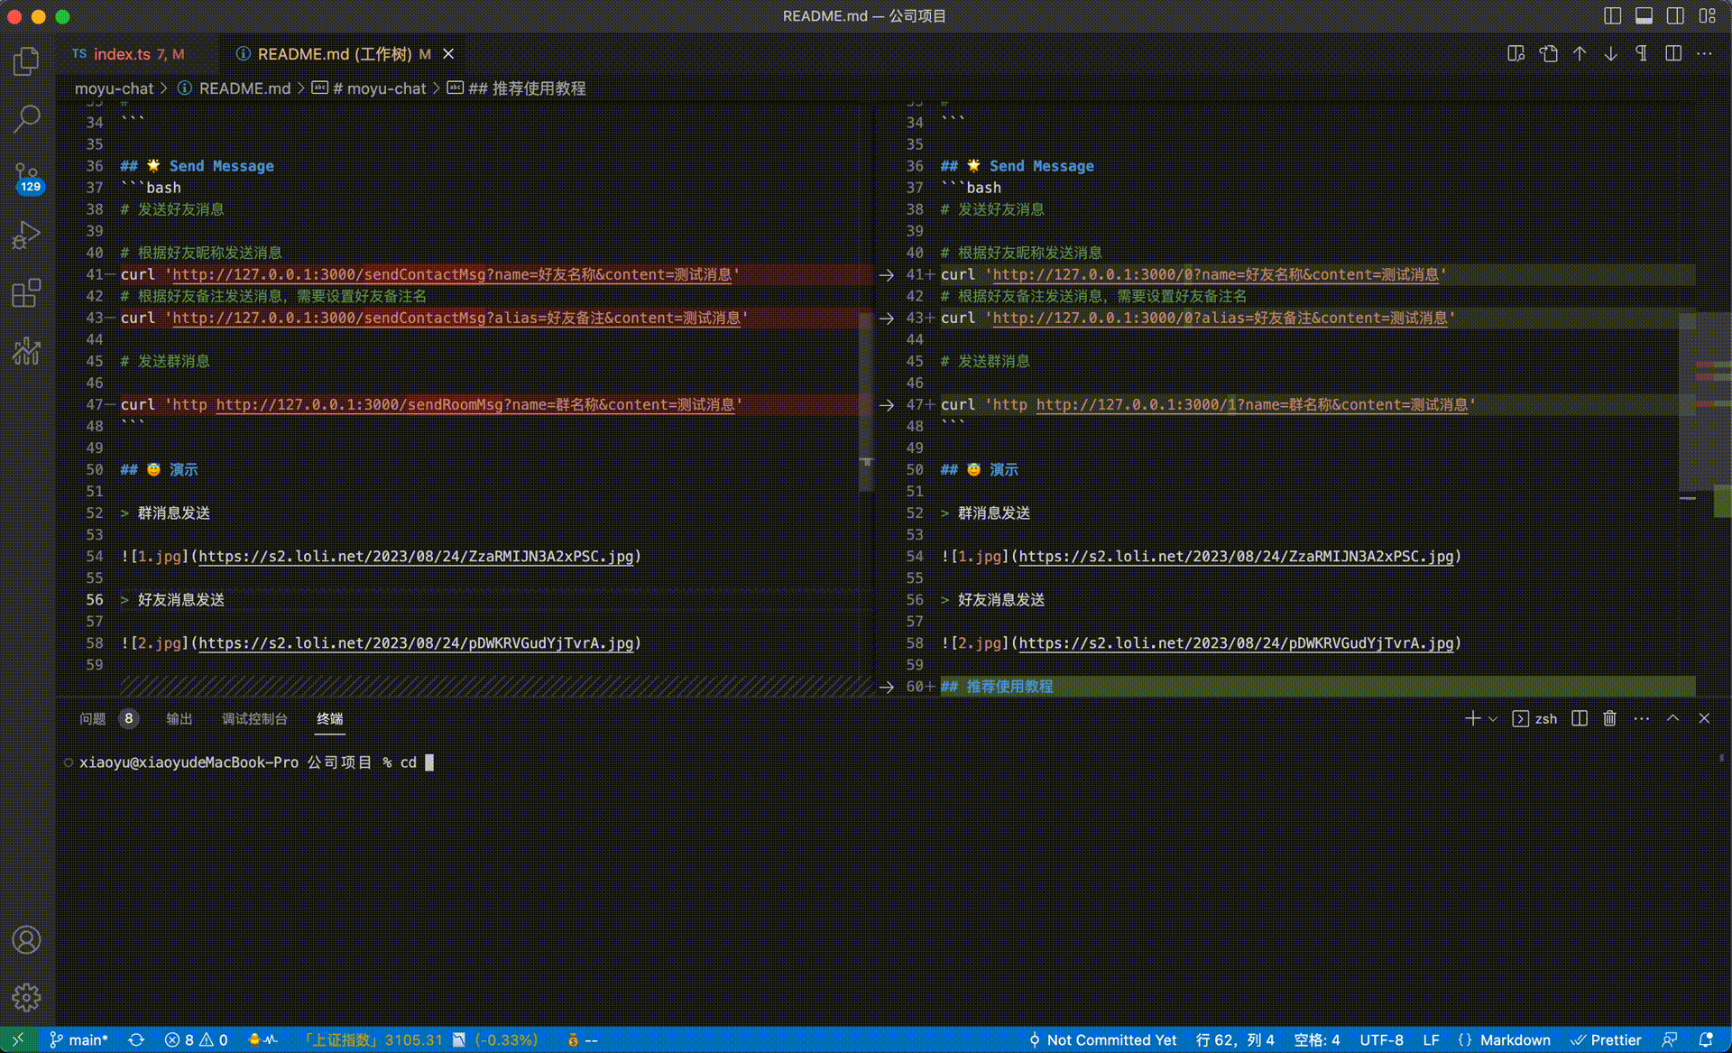Click main* git branch button
Viewport: 1732px width, 1053px height.
79,1039
